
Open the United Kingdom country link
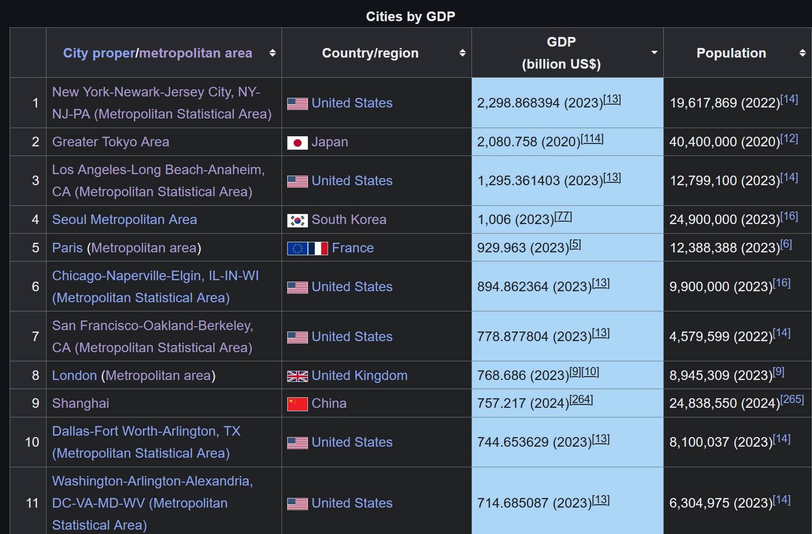coord(360,375)
